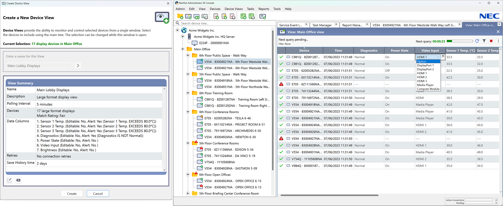Image resolution: width=503 pixels, height=206 pixels.
Task: Click the add single device toolbar icon
Action: [x=188, y=16]
